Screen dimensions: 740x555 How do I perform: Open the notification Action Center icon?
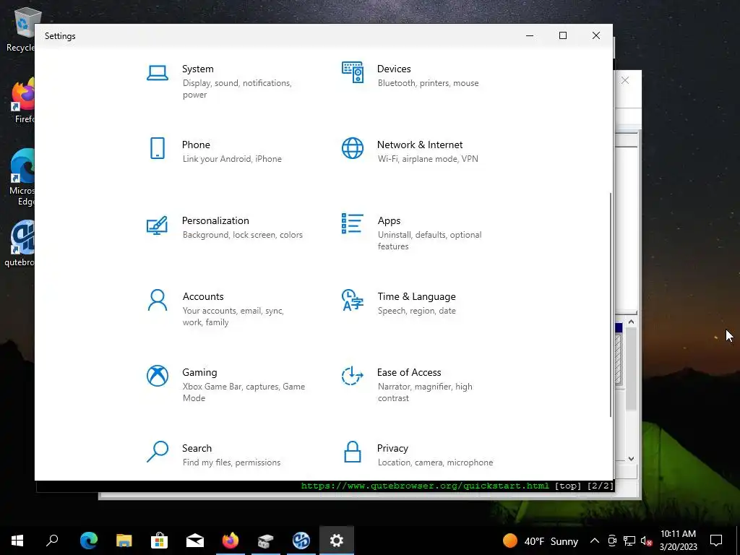[716, 541]
